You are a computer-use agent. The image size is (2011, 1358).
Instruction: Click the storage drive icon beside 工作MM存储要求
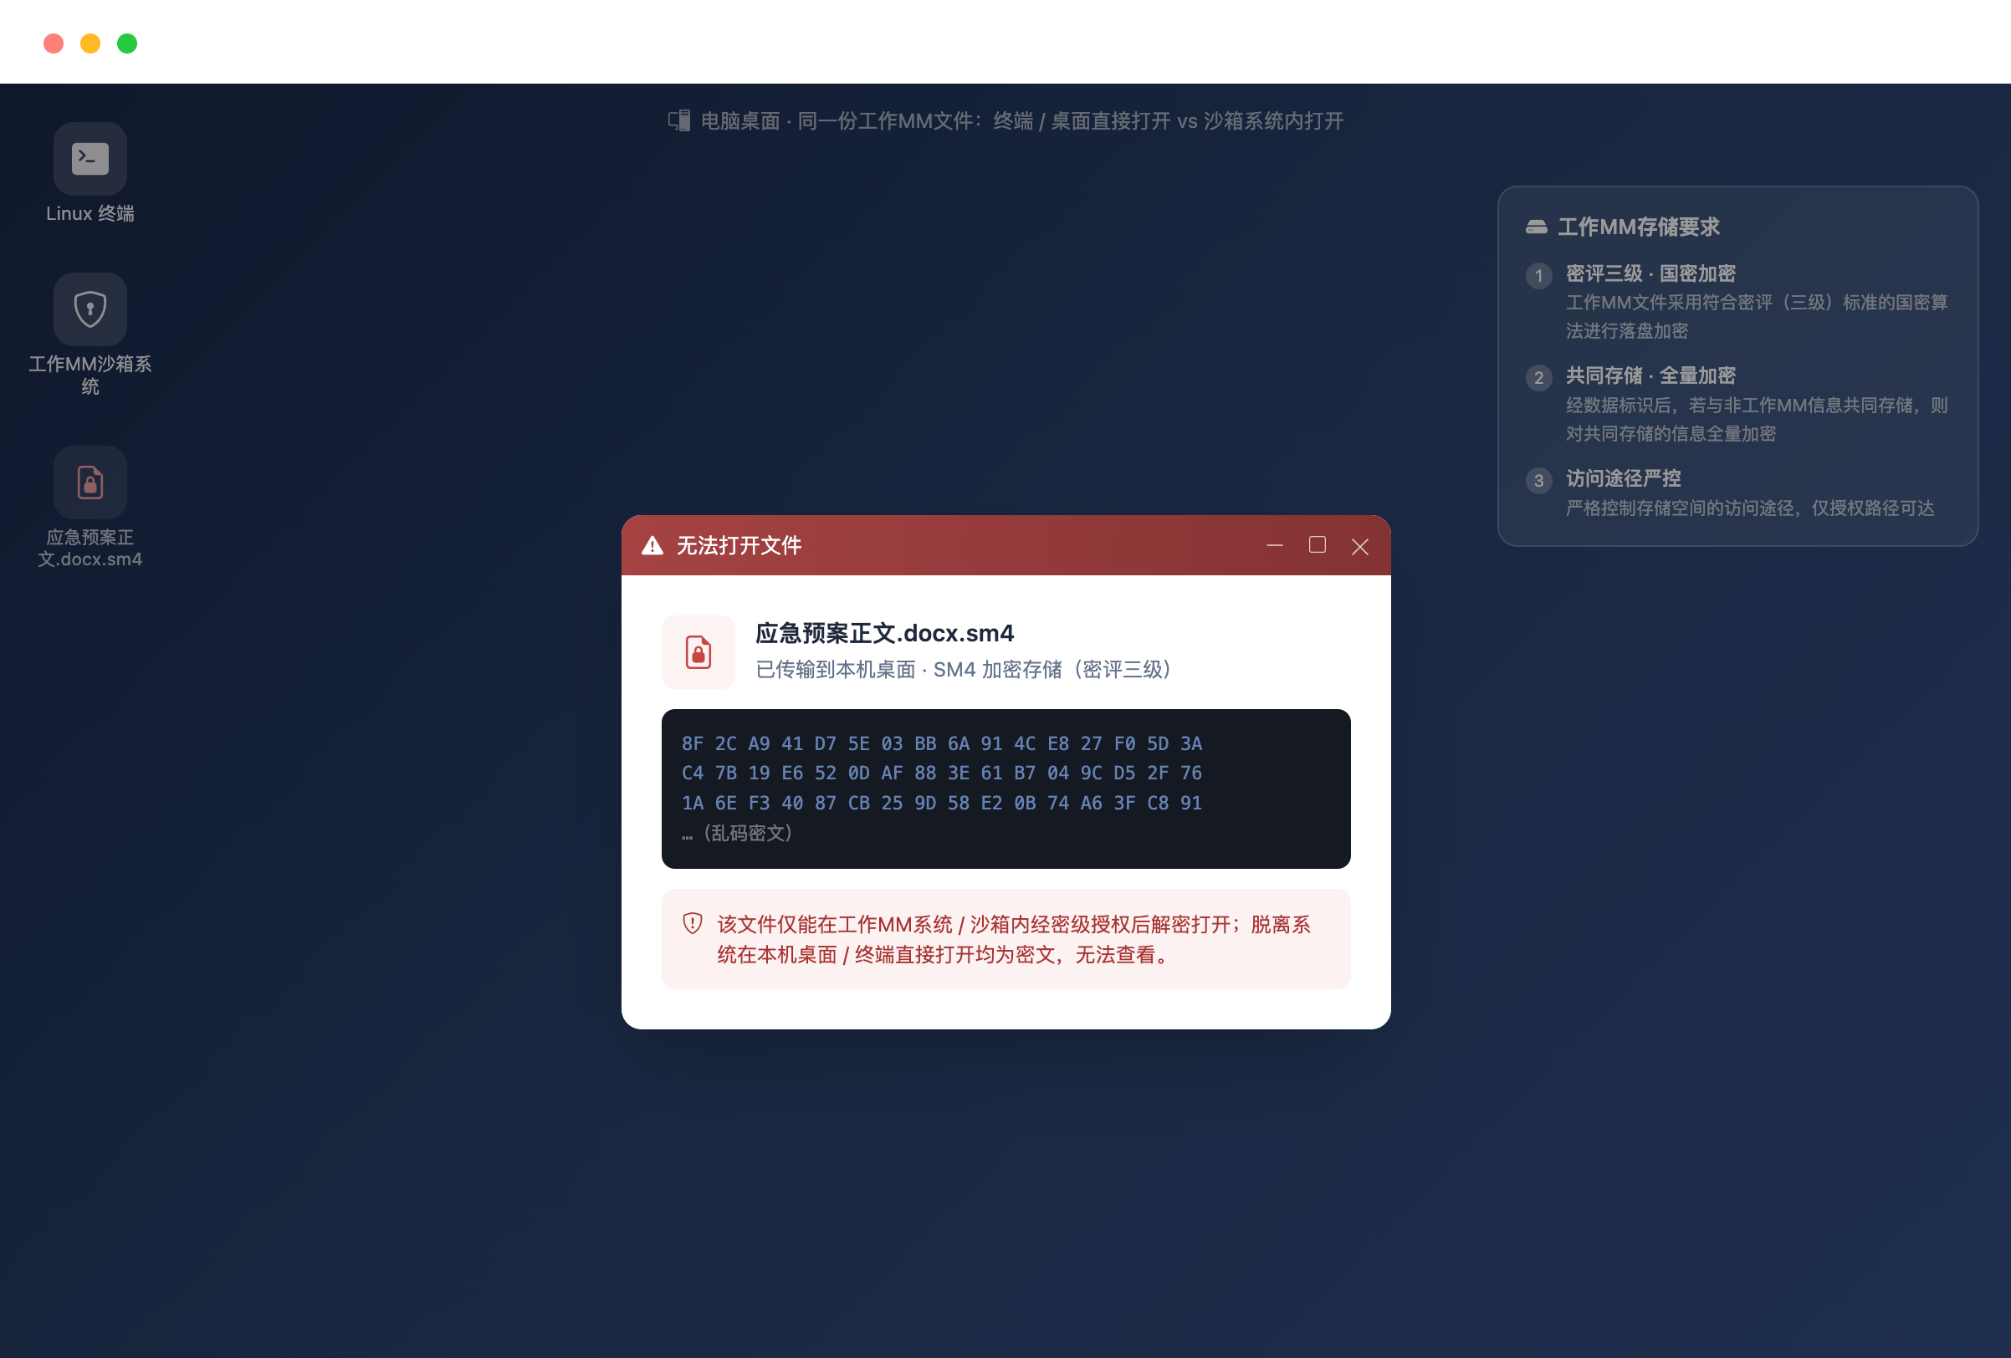click(1537, 227)
